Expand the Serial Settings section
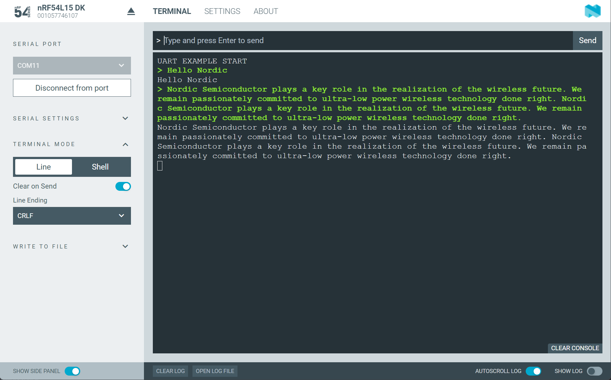This screenshot has width=611, height=380. point(71,119)
